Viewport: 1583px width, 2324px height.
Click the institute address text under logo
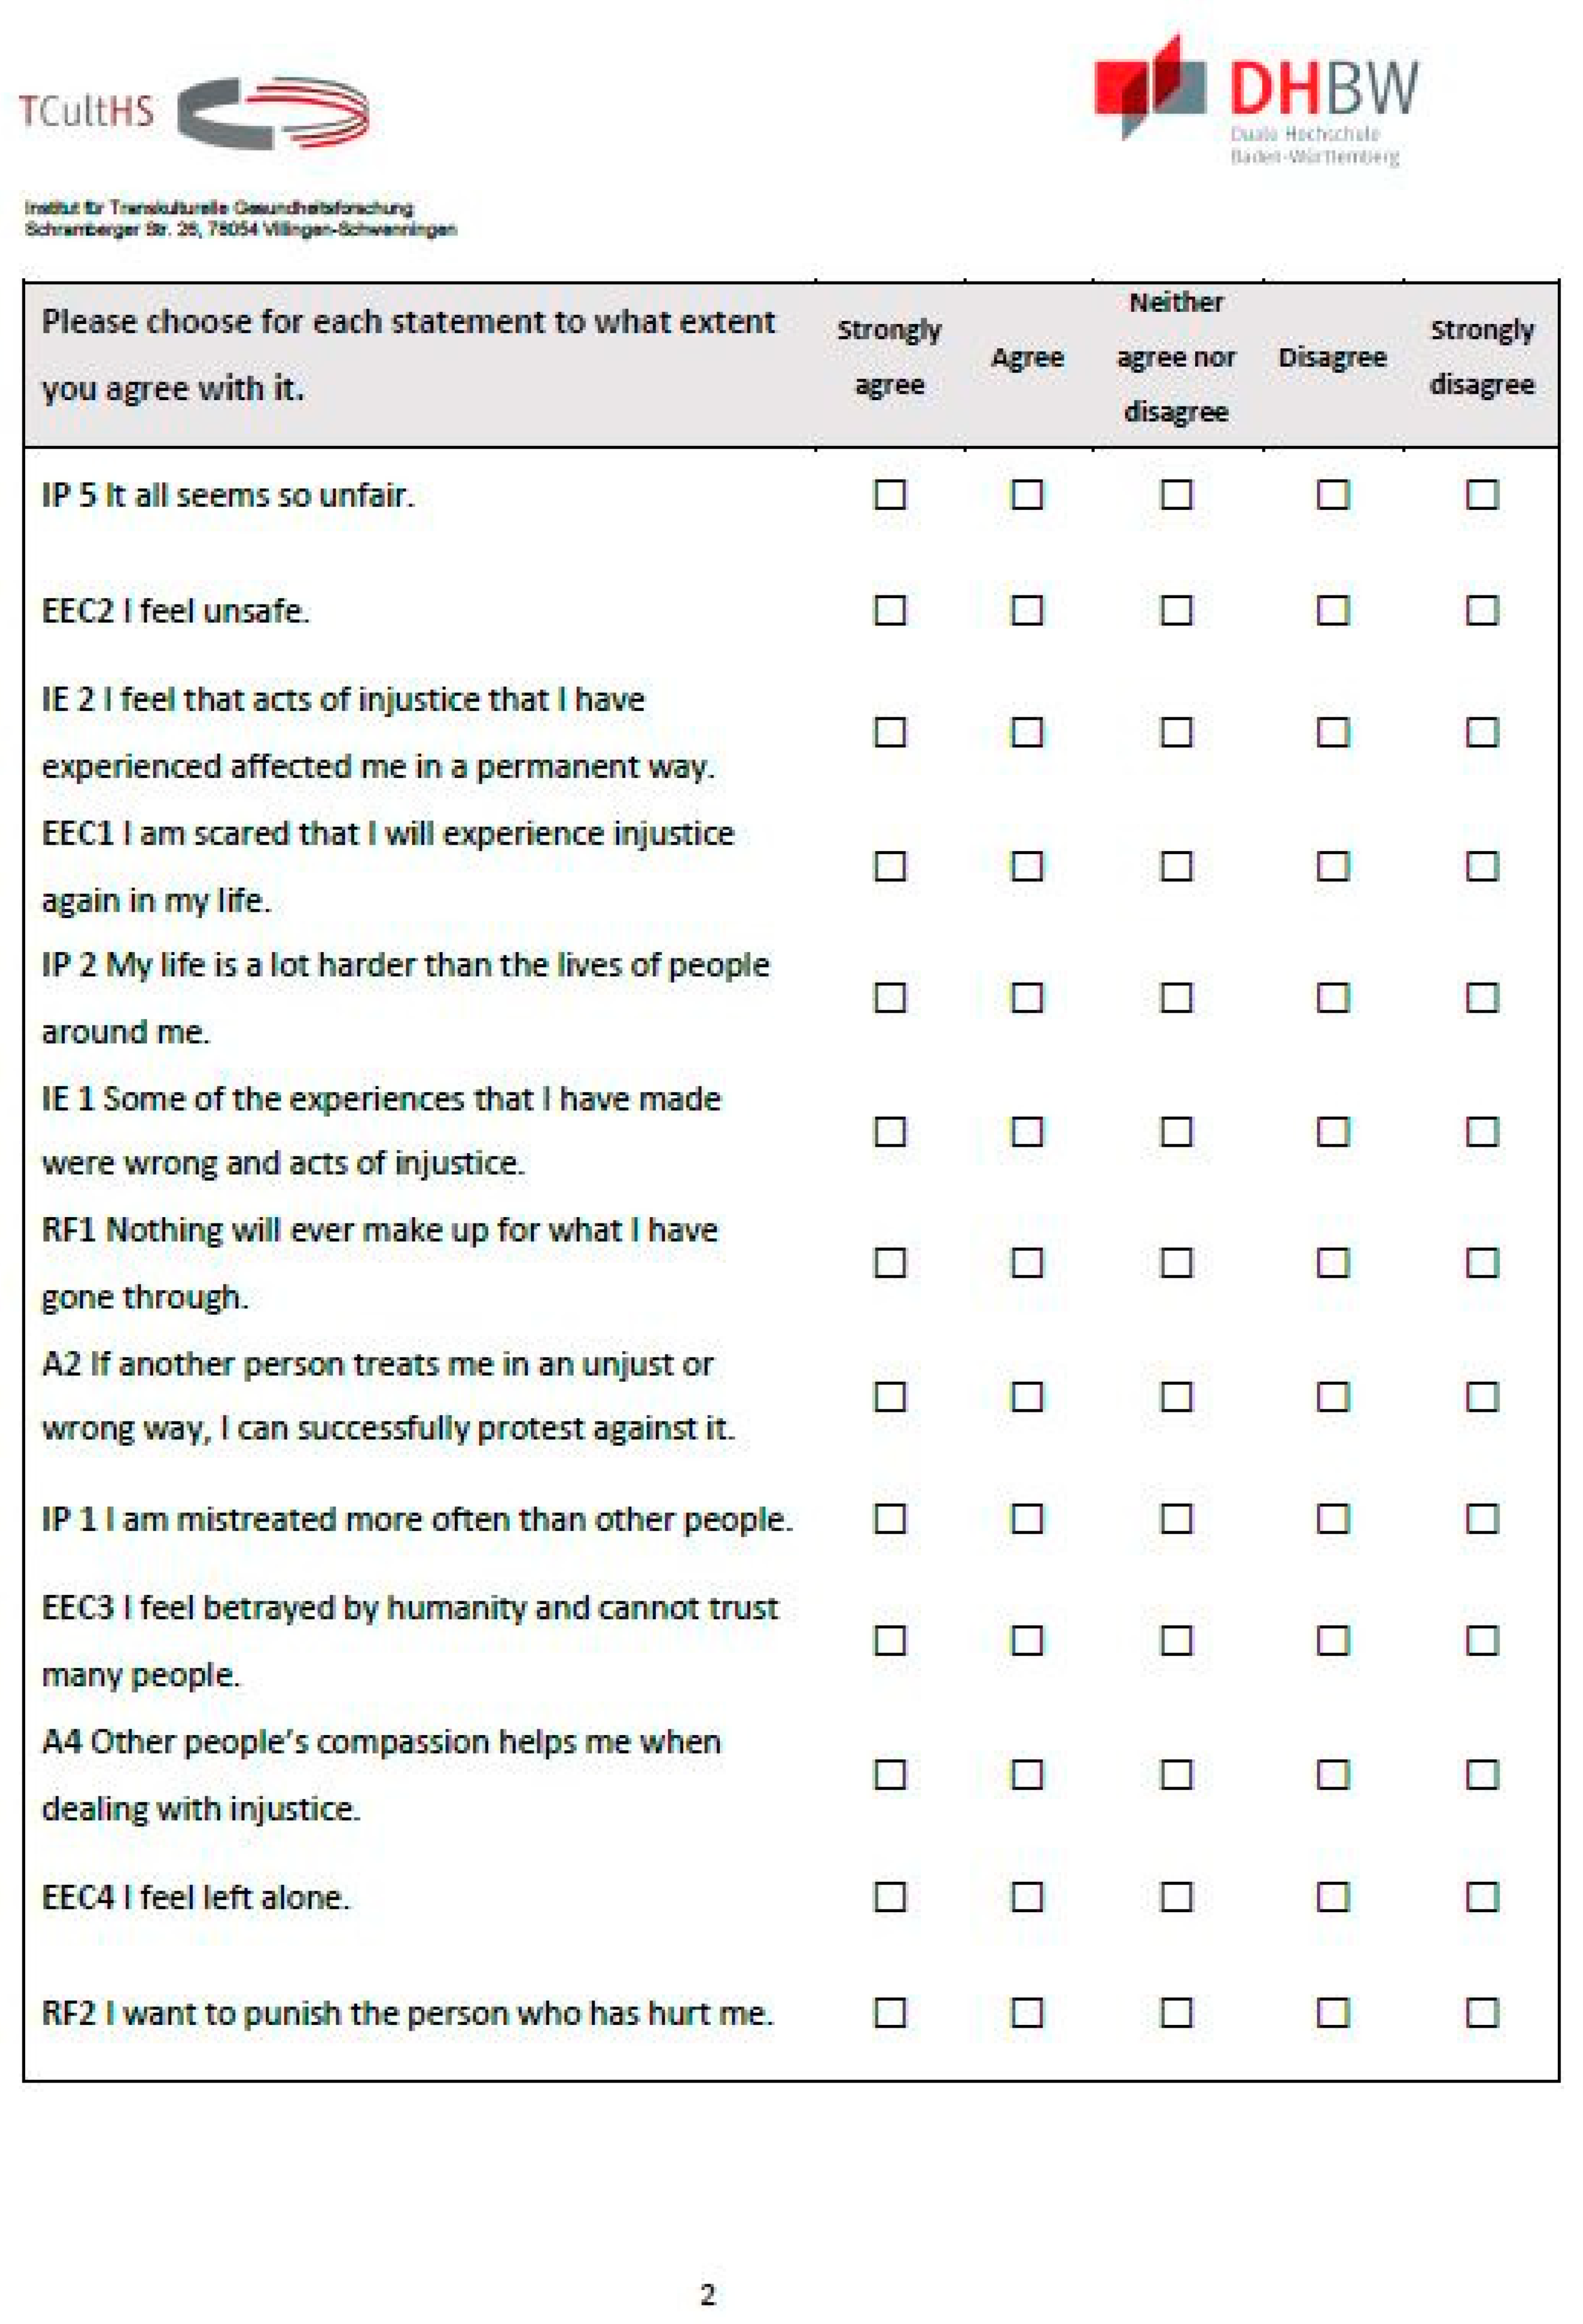coord(240,218)
